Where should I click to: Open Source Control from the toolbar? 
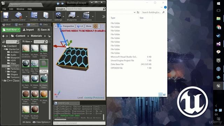tap(18, 16)
